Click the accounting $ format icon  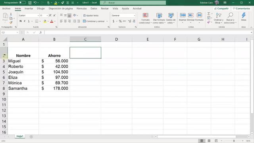click(114, 21)
